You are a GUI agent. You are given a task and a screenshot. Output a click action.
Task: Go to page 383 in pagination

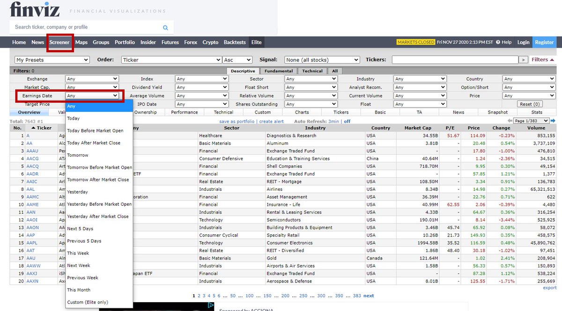[357, 296]
